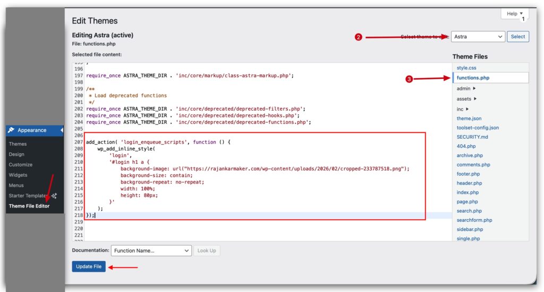Click the Update File button
544x292 pixels.
(89, 266)
